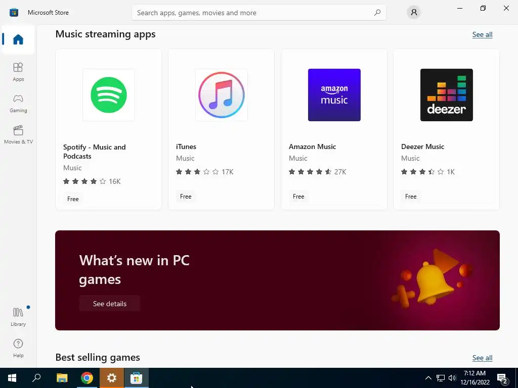Open Help in the sidebar
Image resolution: width=518 pixels, height=388 pixels.
point(18,348)
